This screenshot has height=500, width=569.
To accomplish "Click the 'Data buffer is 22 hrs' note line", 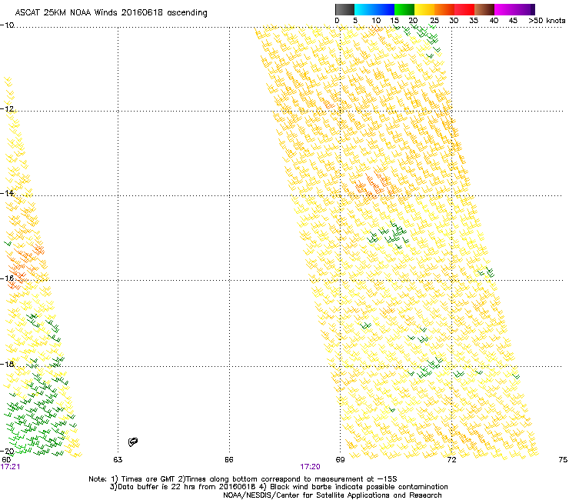I will pyautogui.click(x=278, y=487).
